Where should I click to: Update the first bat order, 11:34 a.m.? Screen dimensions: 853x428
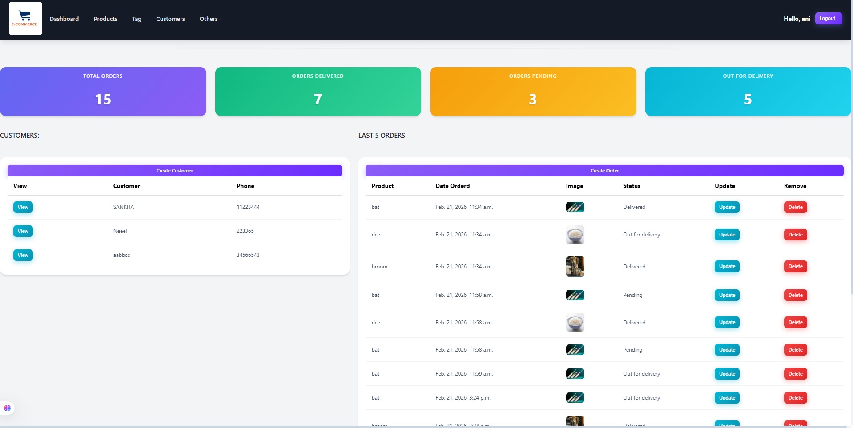[x=727, y=207]
